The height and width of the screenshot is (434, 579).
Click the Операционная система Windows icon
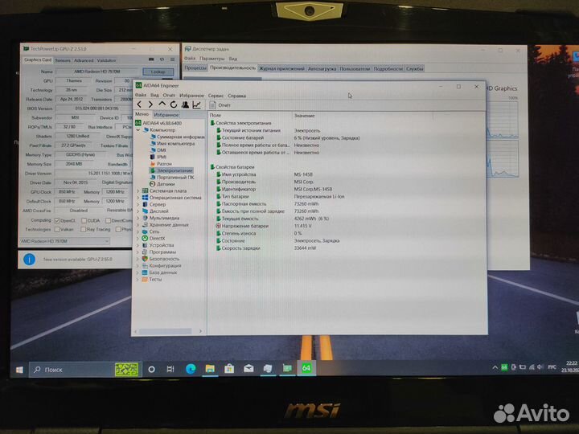coord(145,198)
